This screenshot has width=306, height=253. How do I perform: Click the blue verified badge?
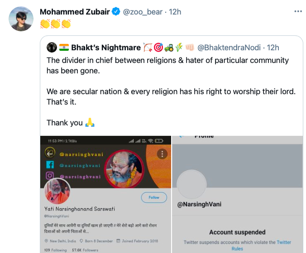(116, 12)
